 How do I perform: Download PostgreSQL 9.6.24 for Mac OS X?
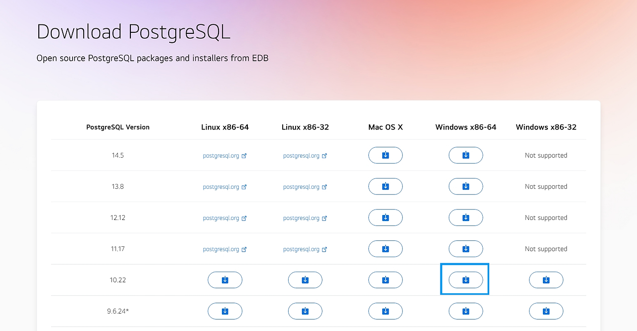pos(385,311)
